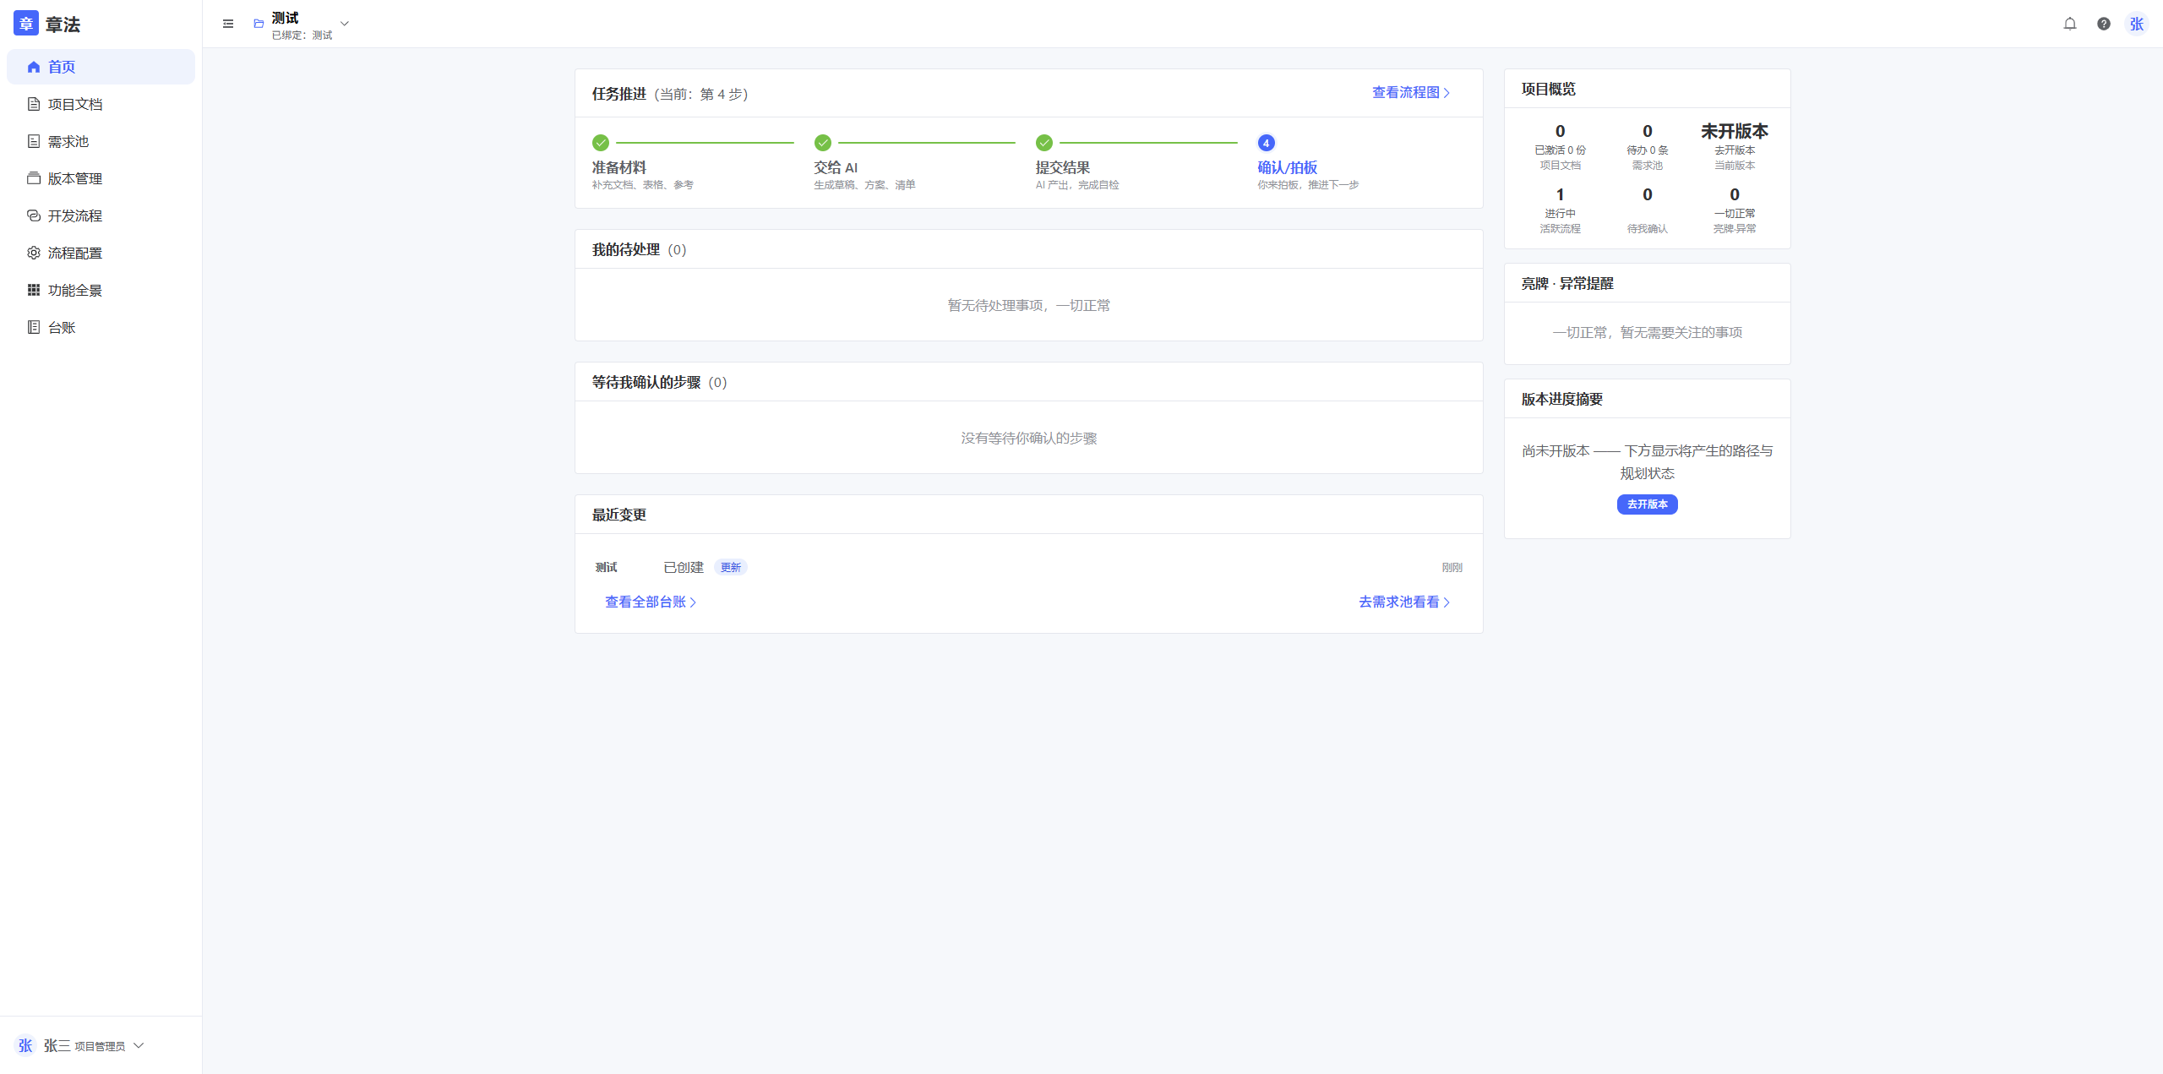Click the ledger icon beside 台账
The height and width of the screenshot is (1074, 2163).
(x=34, y=327)
